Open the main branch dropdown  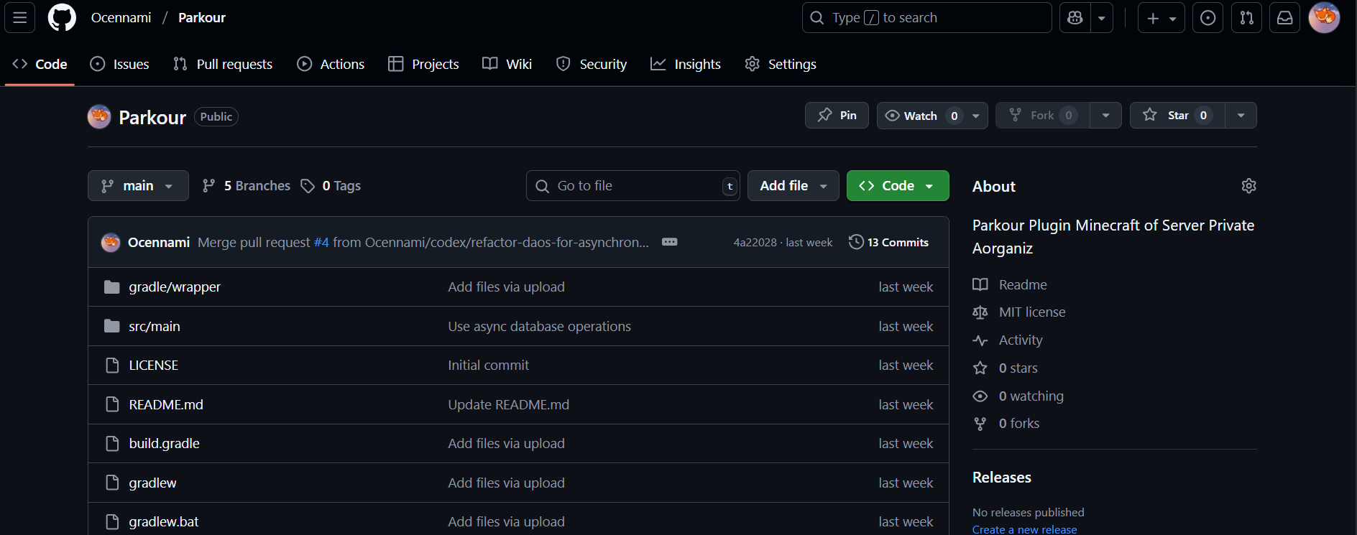pyautogui.click(x=138, y=186)
